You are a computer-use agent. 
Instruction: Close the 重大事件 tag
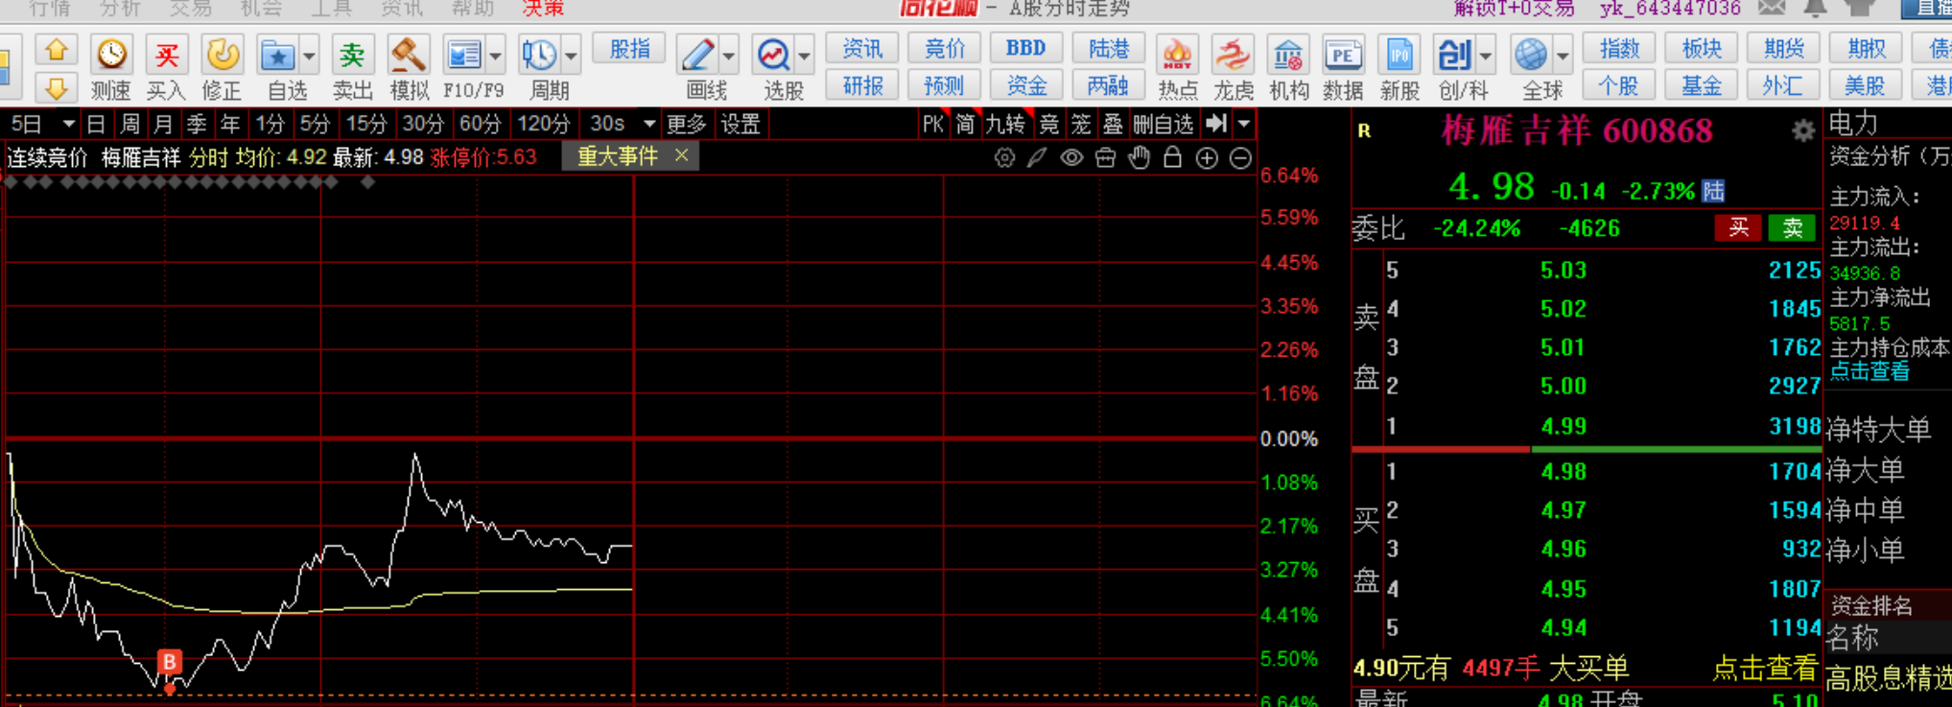coord(681,155)
